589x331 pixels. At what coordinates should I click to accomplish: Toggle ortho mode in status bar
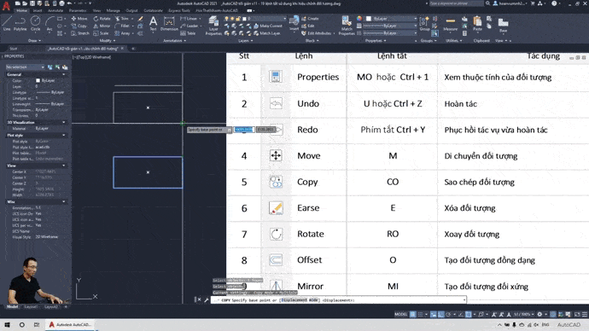[x=441, y=315]
